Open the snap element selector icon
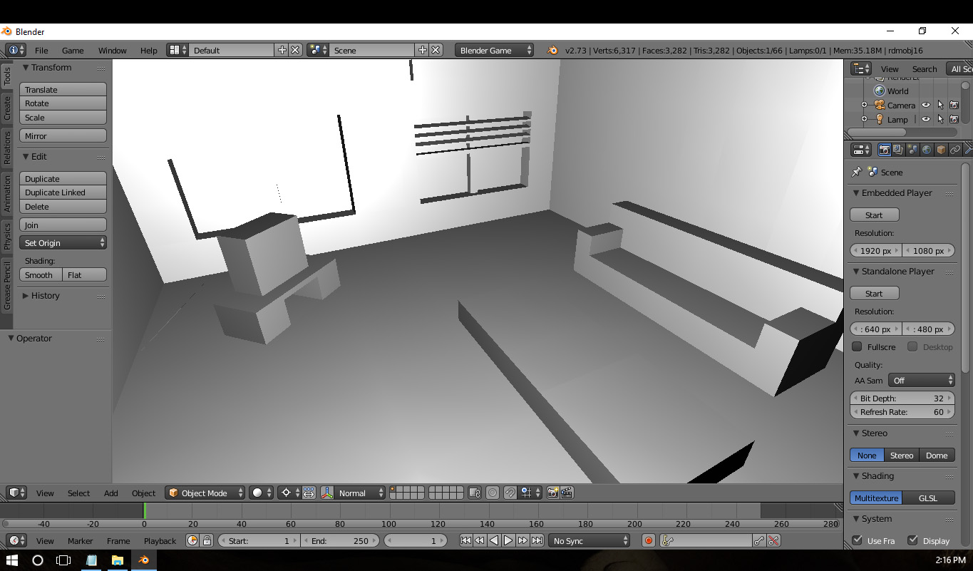Screen dimensions: 973x571 point(530,493)
